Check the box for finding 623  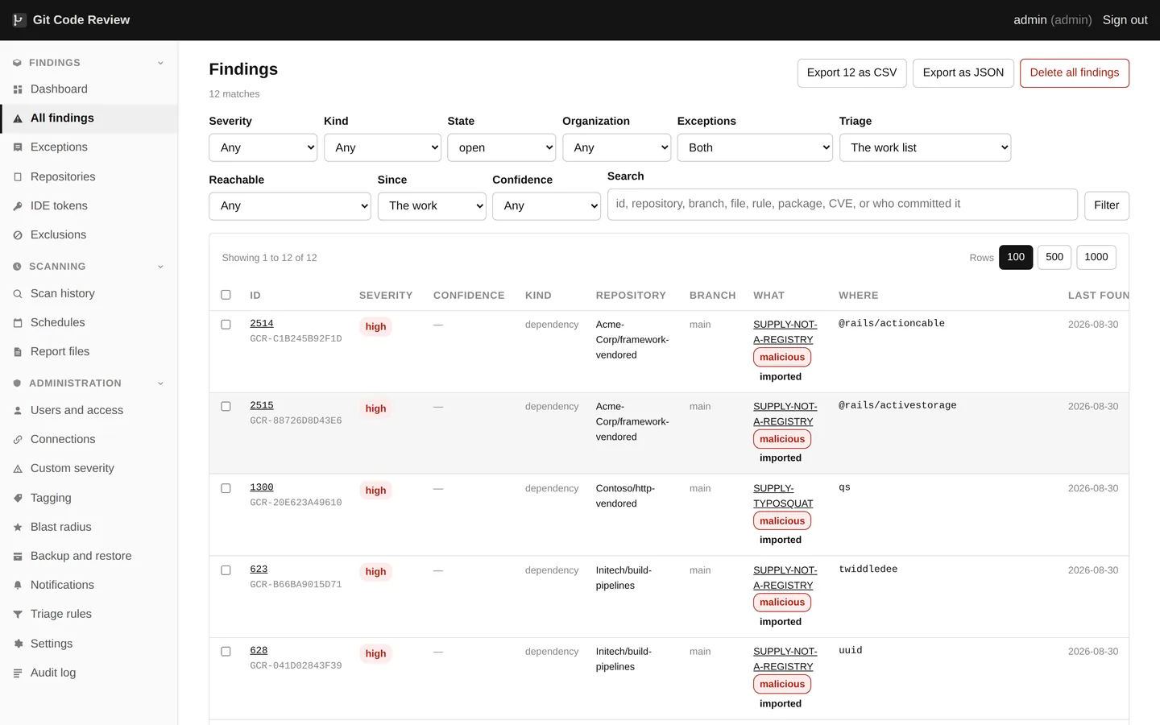pos(226,570)
